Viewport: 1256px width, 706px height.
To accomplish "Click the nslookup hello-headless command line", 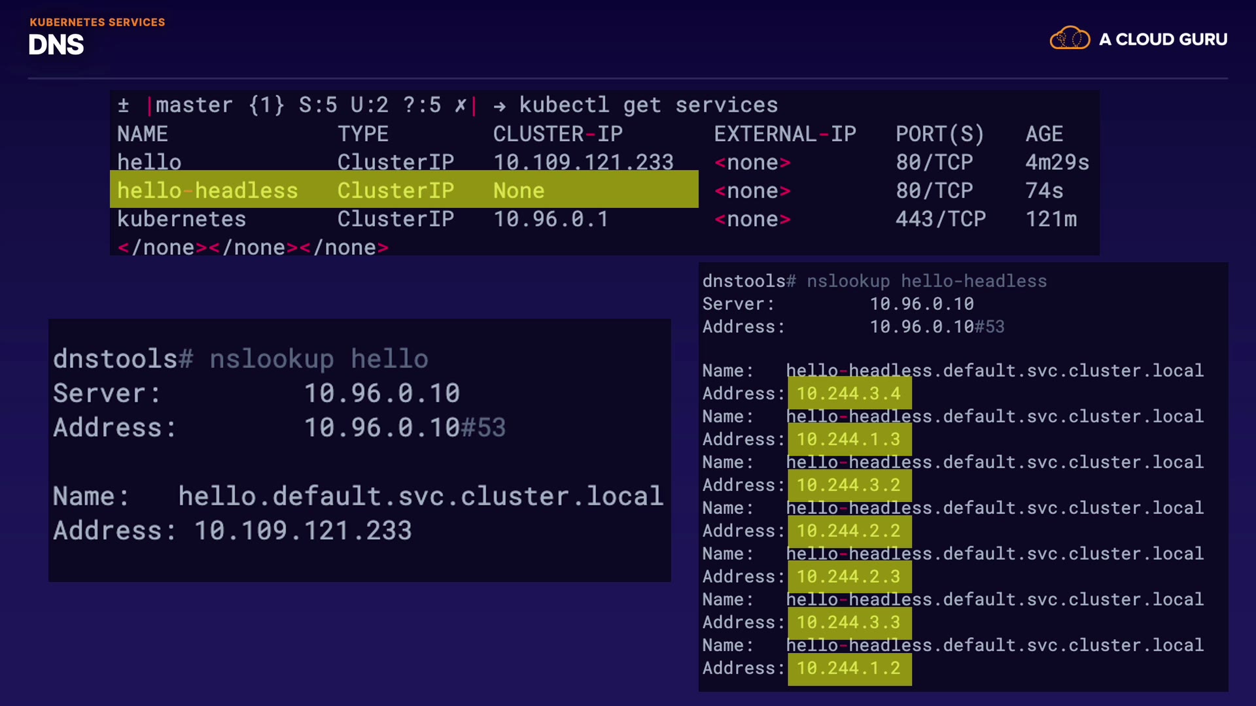I will coord(875,281).
